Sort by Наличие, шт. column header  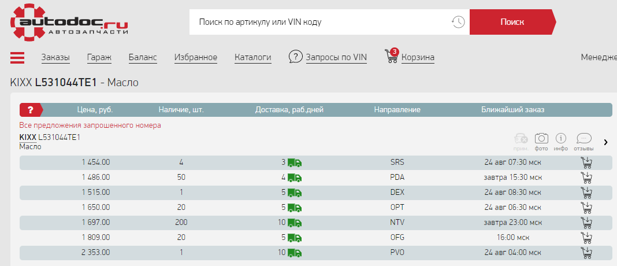tap(181, 110)
